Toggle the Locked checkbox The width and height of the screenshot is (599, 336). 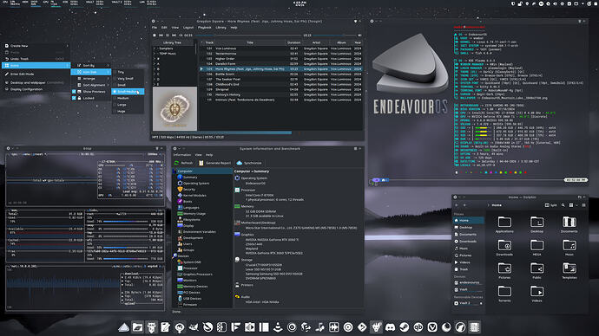click(x=74, y=98)
